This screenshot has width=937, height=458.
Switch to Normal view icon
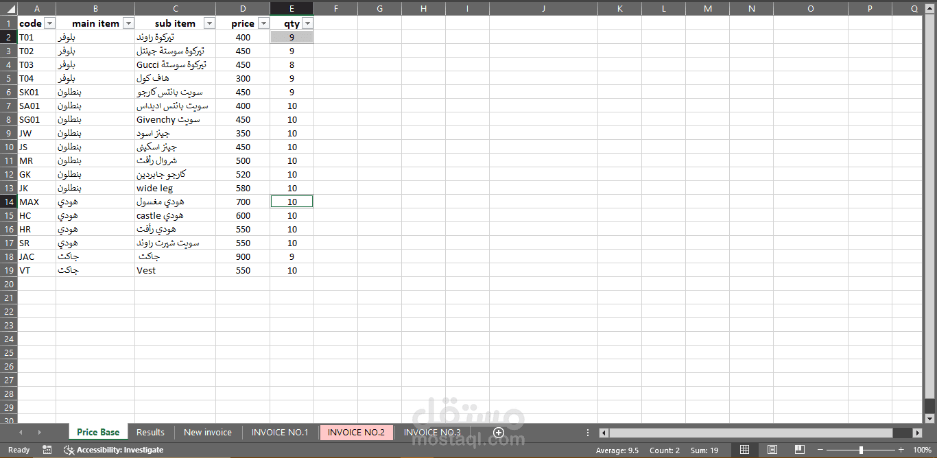pyautogui.click(x=744, y=450)
